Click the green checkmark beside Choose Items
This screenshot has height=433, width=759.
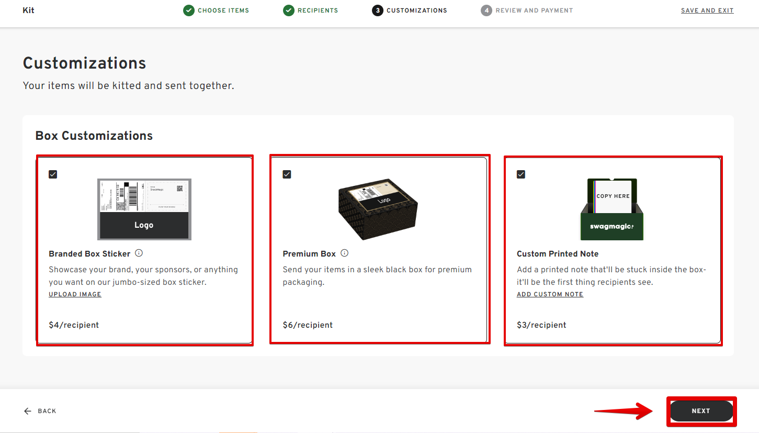click(189, 10)
